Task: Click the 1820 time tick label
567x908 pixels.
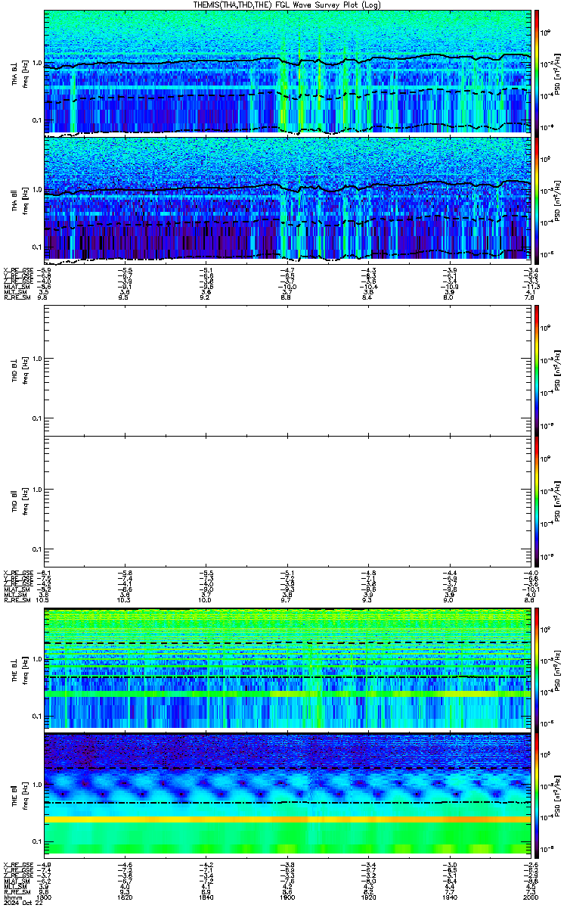Action: point(125,896)
